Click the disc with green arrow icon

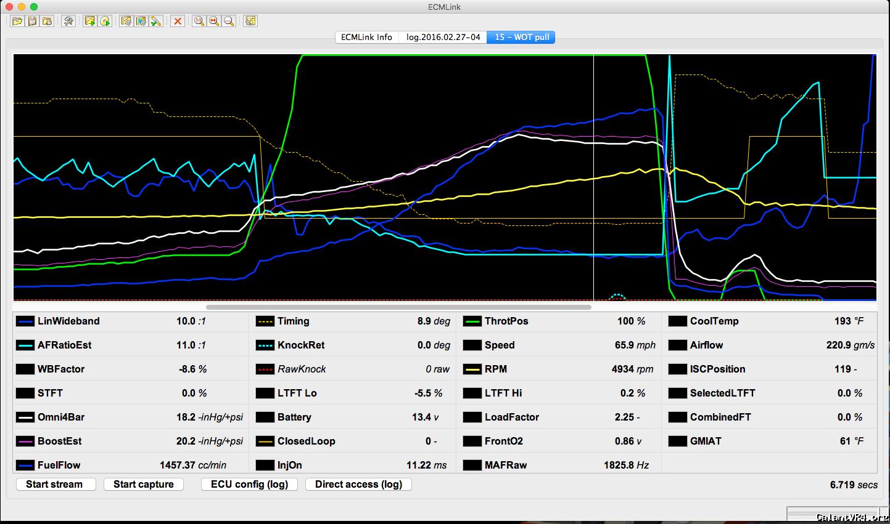click(105, 21)
